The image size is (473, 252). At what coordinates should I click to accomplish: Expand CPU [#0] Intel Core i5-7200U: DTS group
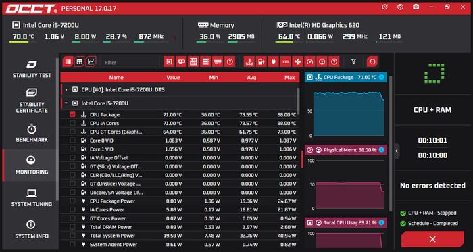point(66,90)
